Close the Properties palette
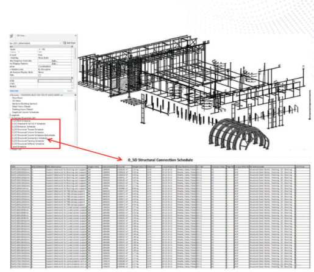Image resolution: width=314 pixels, height=272 pixels. click(76, 35)
